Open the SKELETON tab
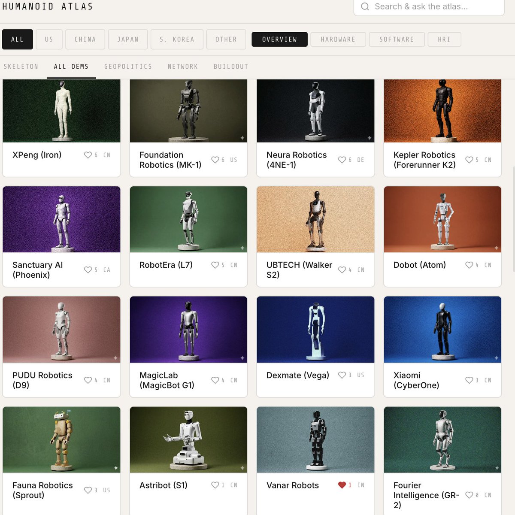This screenshot has height=515, width=515. point(21,67)
